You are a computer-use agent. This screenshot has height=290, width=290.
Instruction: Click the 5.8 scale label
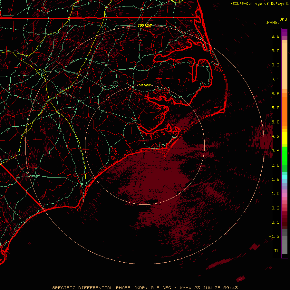click(275, 108)
